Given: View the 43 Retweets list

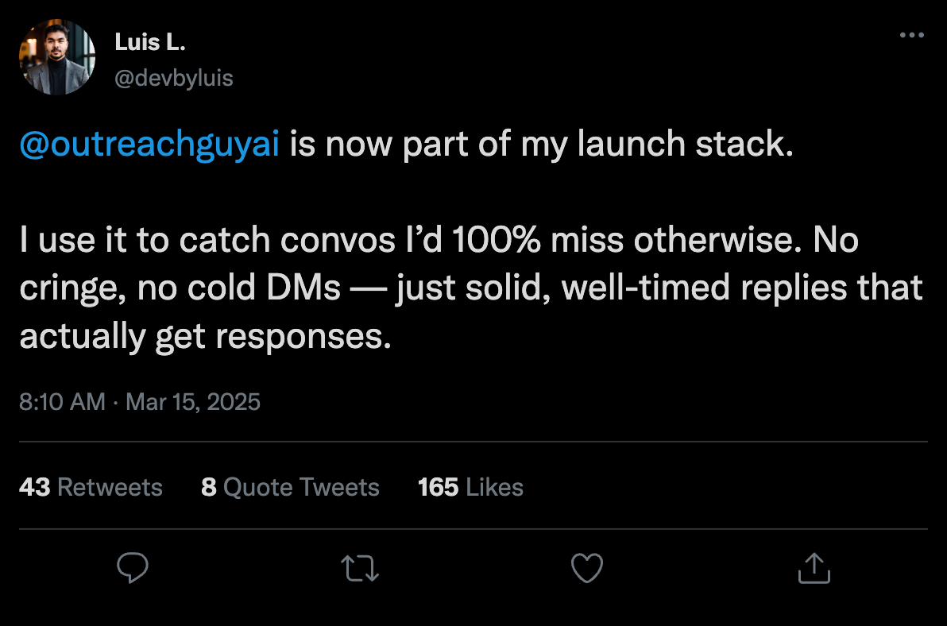Looking at the screenshot, I should point(91,487).
